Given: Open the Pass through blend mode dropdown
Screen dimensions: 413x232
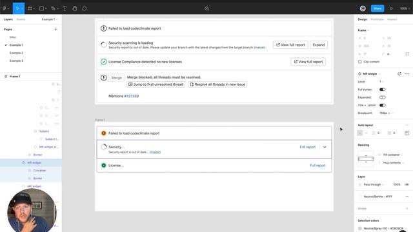Looking at the screenshot, I should tap(374, 185).
